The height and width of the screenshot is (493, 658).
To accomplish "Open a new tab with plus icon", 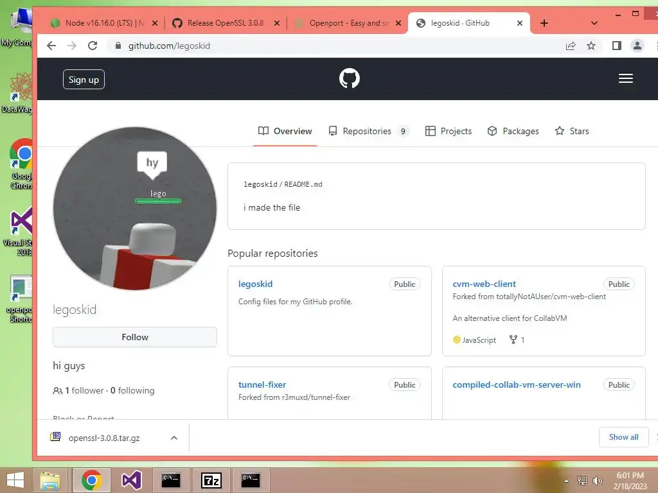I will pos(544,23).
